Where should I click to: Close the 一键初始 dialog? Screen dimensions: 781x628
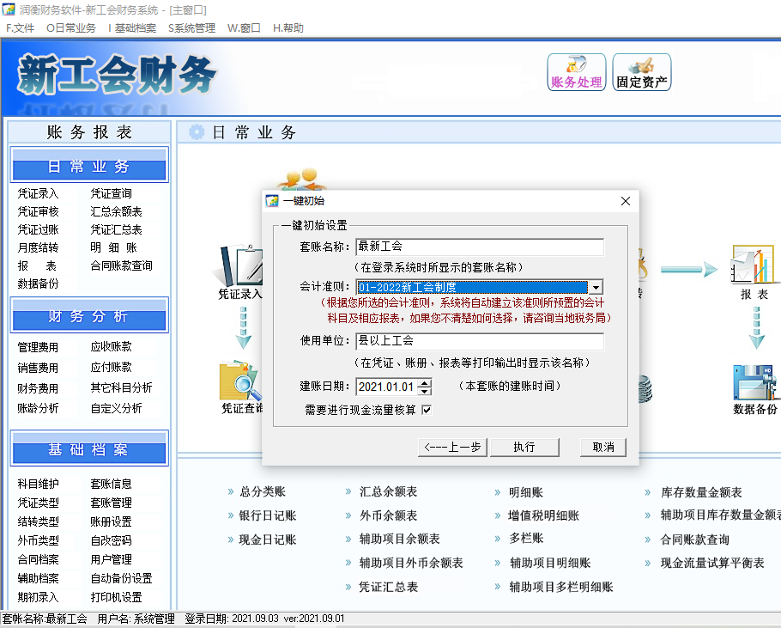[x=625, y=200]
